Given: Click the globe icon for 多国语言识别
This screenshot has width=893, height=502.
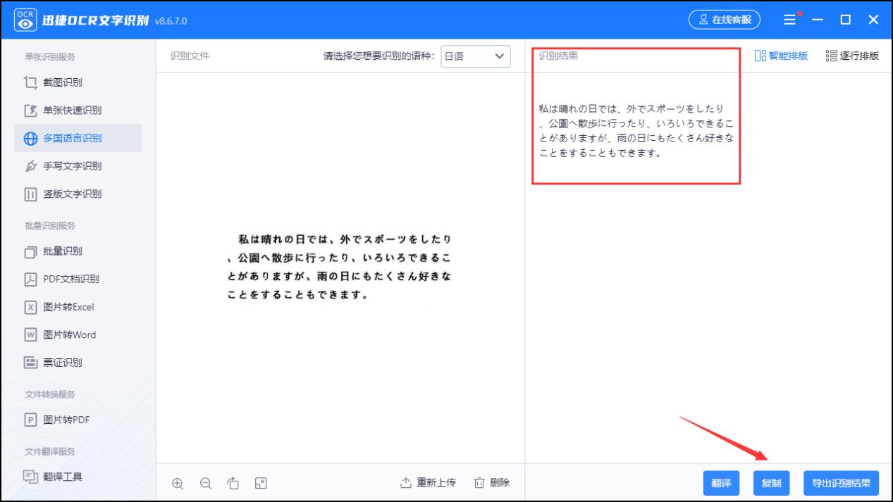Looking at the screenshot, I should (x=30, y=139).
